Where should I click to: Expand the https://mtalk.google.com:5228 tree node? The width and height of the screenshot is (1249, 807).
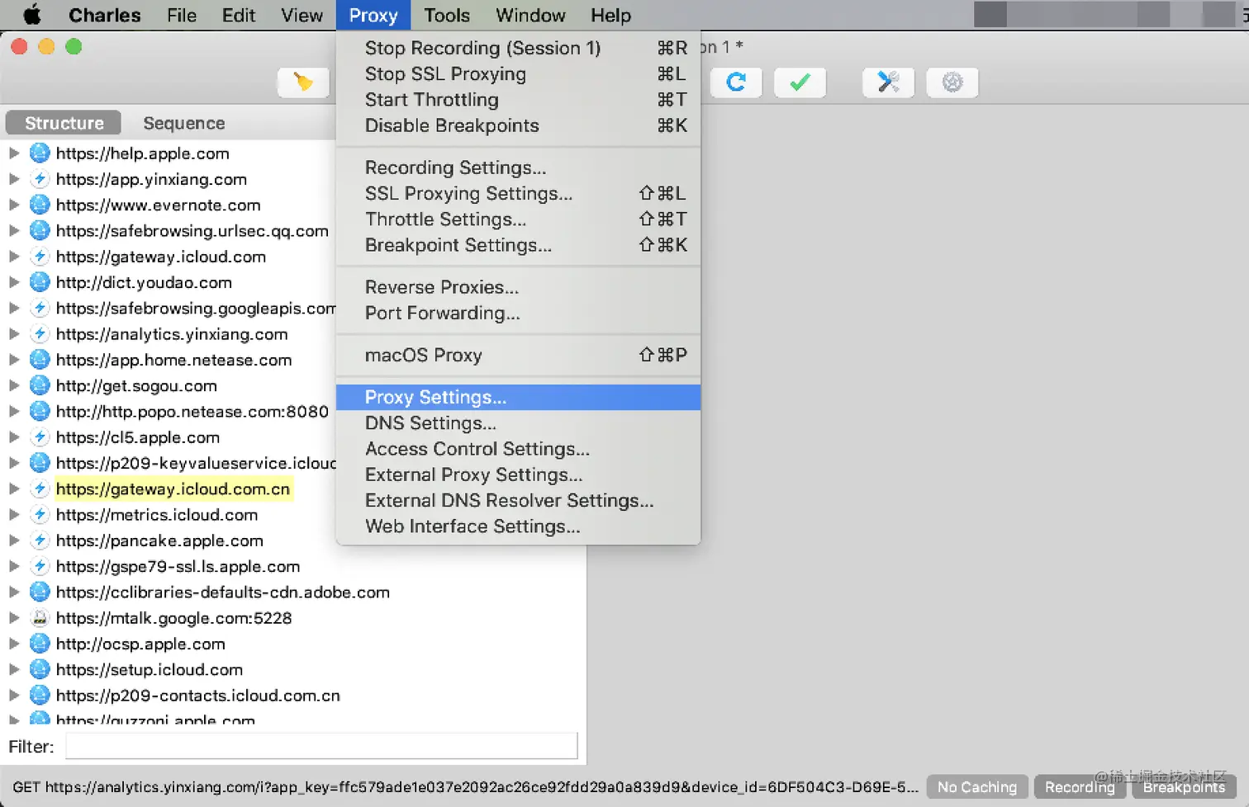coord(14,618)
